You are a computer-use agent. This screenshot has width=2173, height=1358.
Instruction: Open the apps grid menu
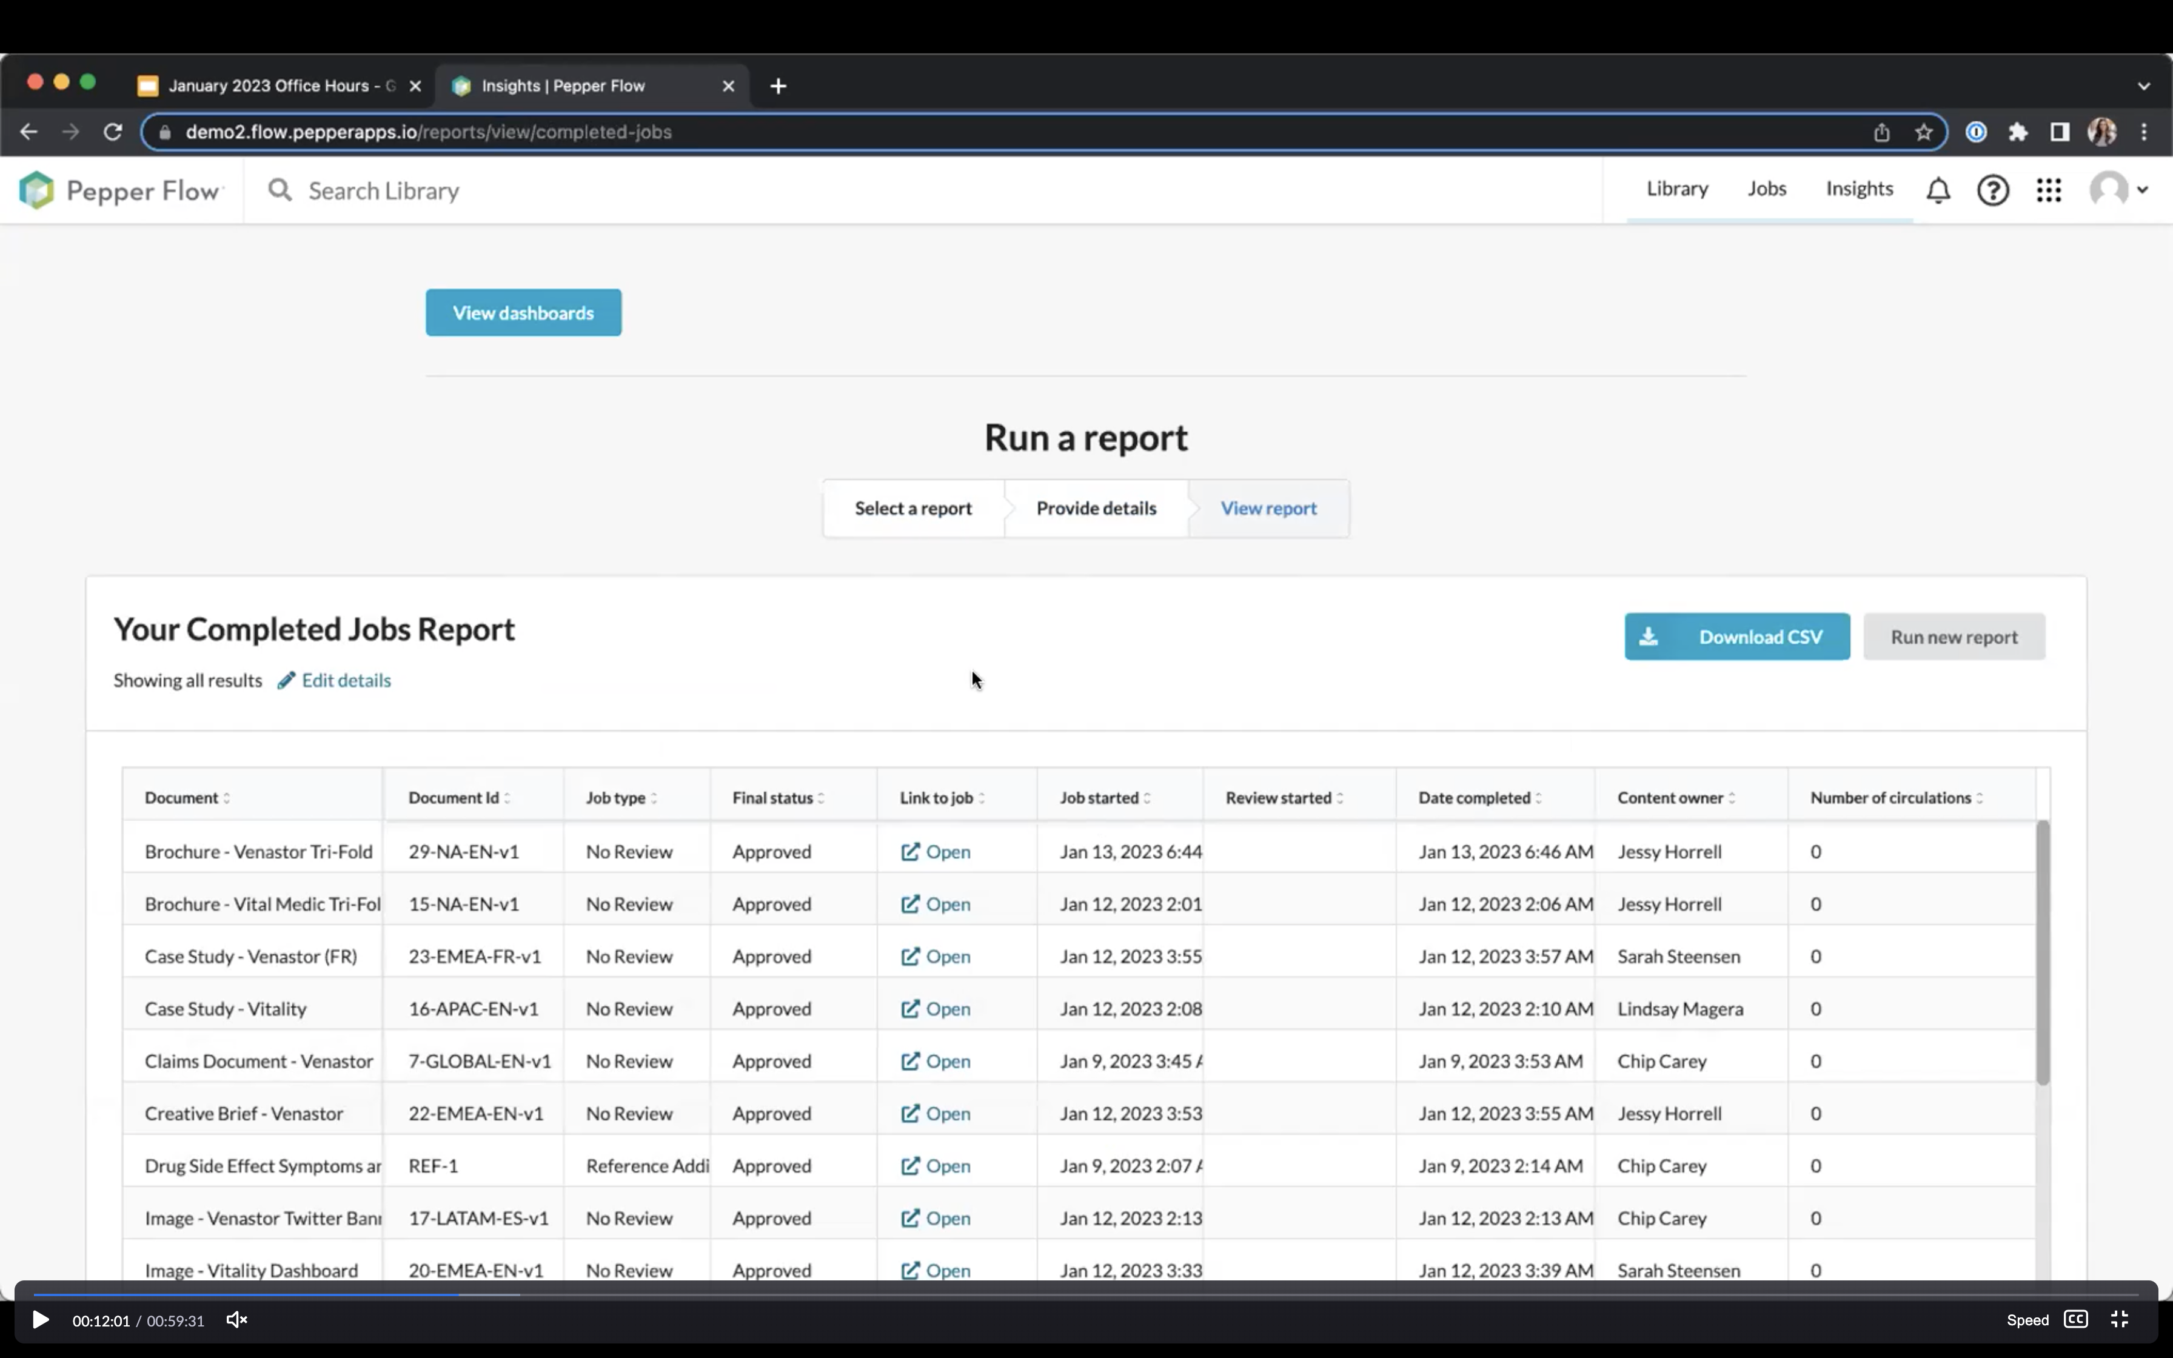click(2048, 190)
